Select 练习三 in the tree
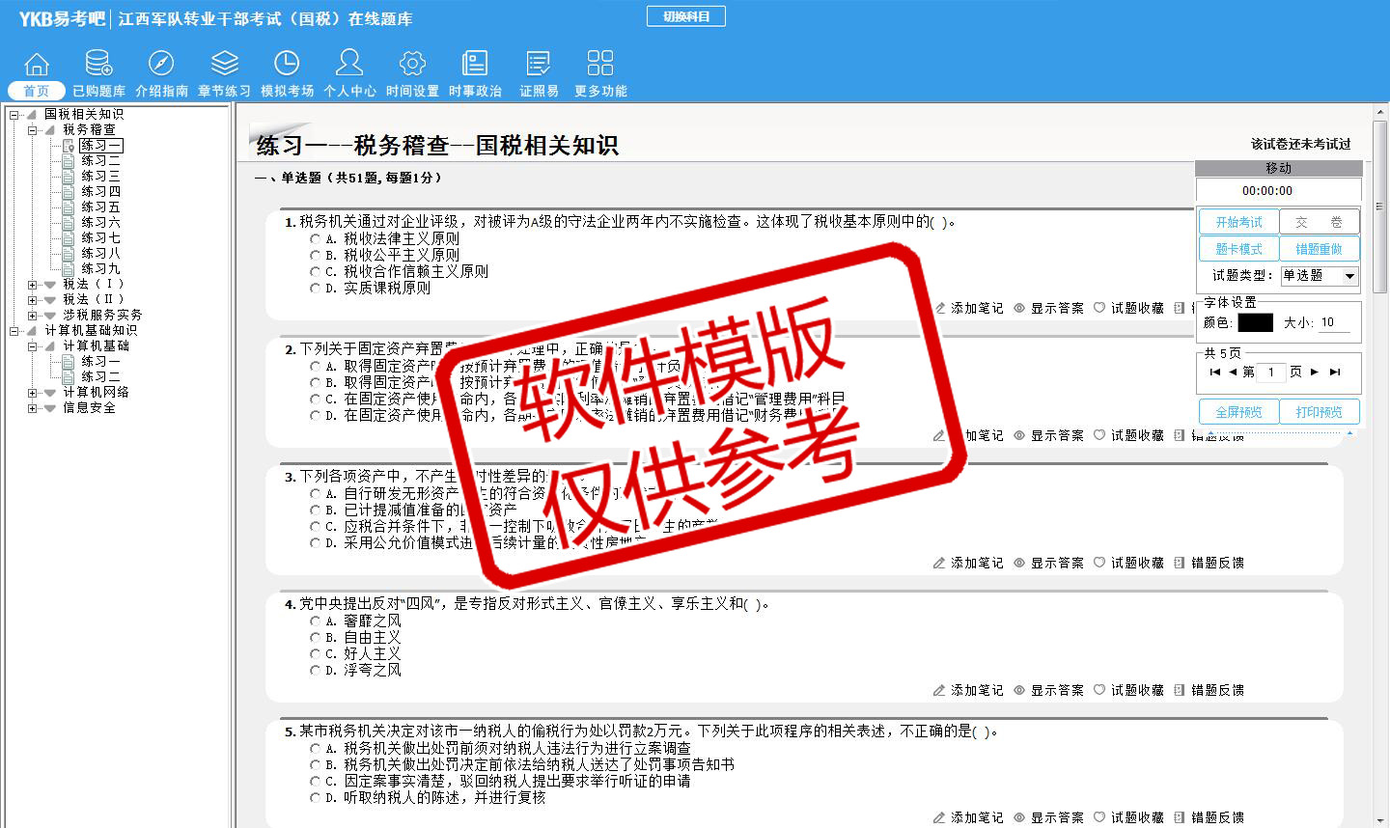 (x=100, y=177)
